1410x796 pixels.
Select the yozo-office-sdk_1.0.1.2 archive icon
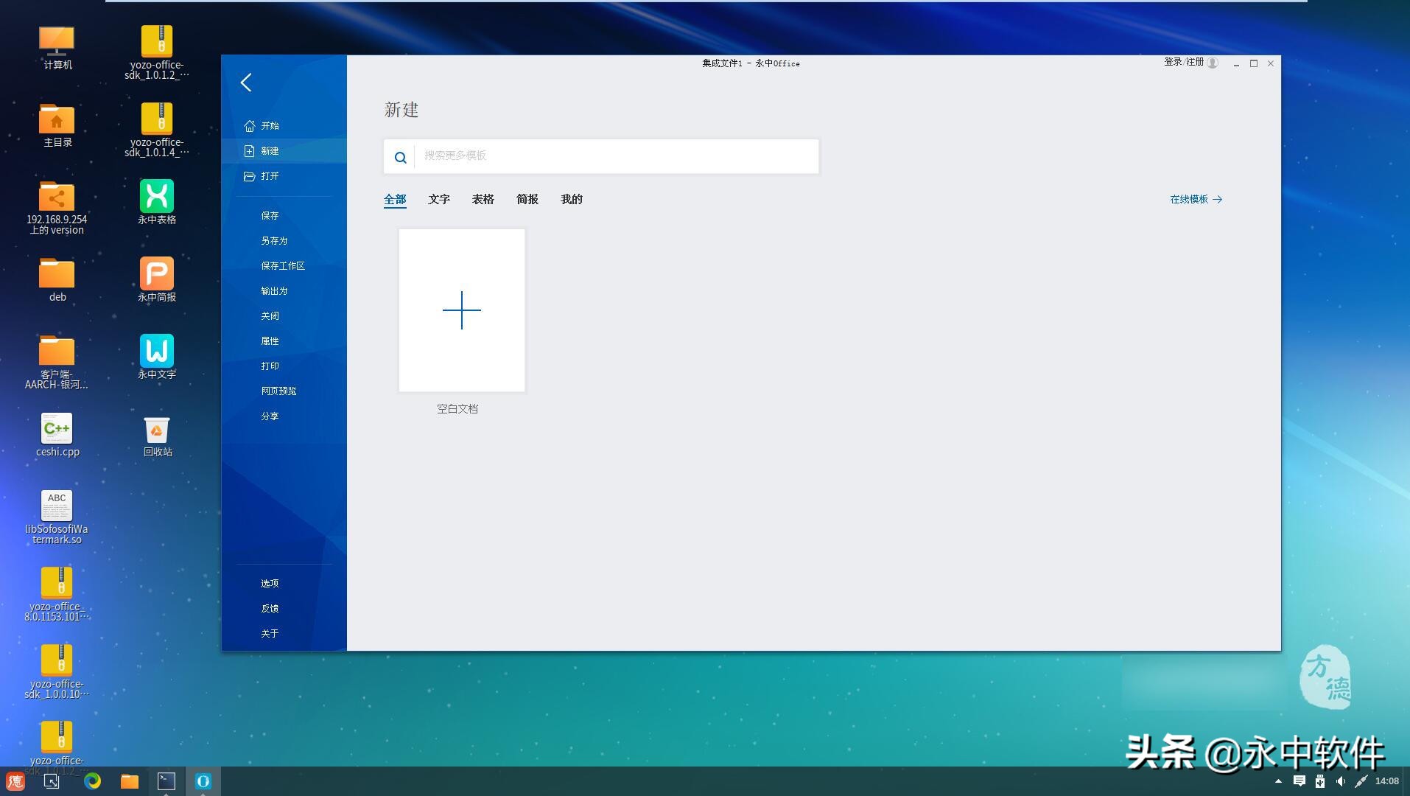pyautogui.click(x=157, y=52)
